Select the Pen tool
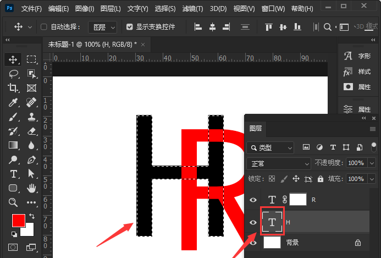The height and width of the screenshot is (258, 381). click(x=31, y=160)
